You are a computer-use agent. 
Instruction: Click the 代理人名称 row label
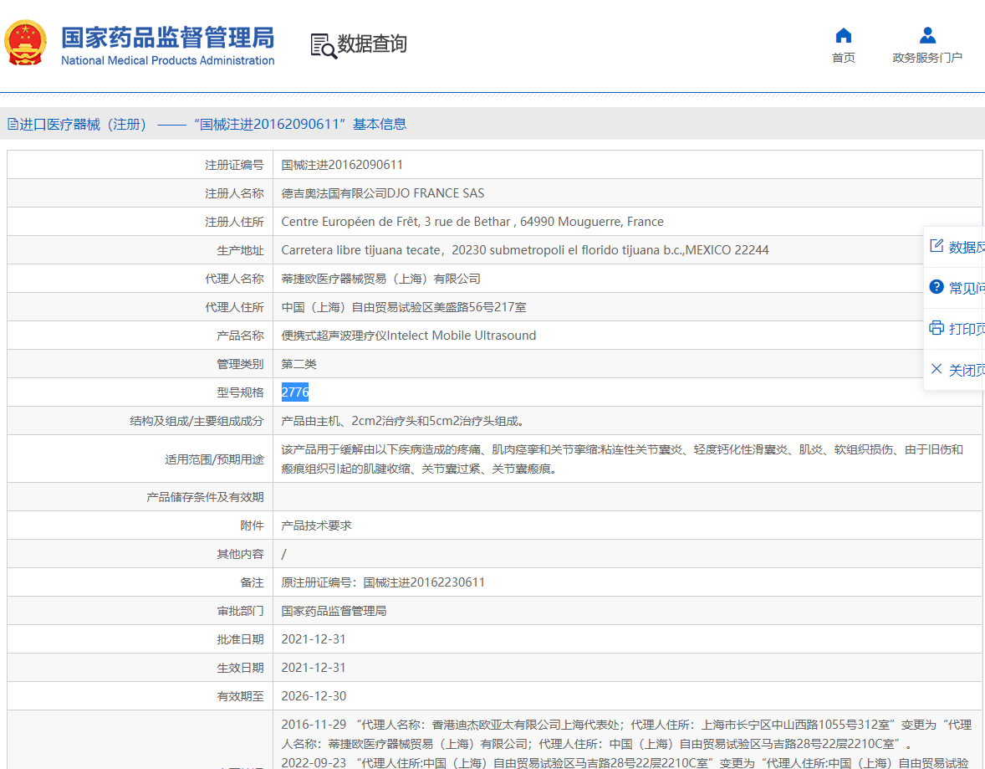234,279
